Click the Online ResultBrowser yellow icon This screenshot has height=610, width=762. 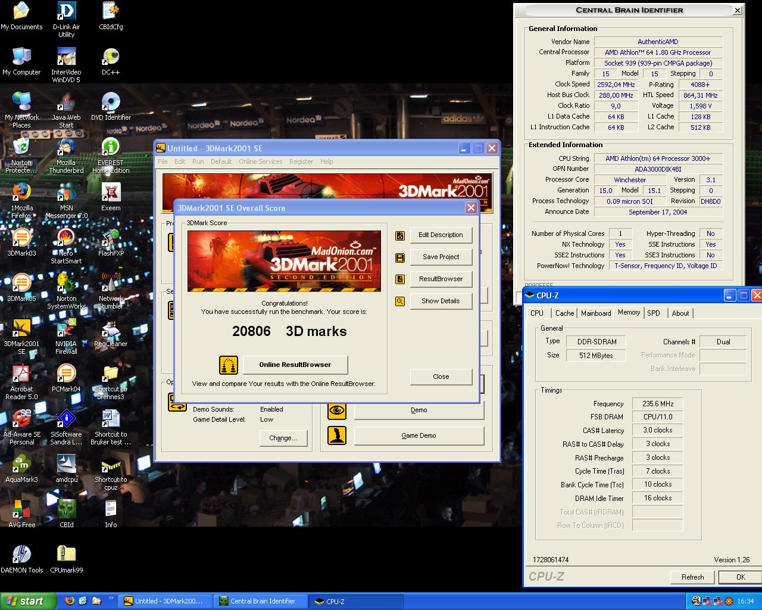coord(229,365)
